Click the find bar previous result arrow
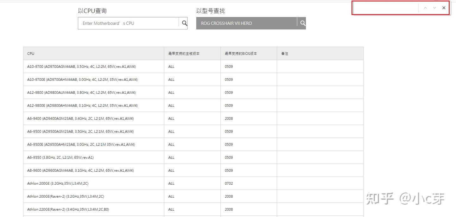Image resolution: width=456 pixels, height=217 pixels. 425,8
